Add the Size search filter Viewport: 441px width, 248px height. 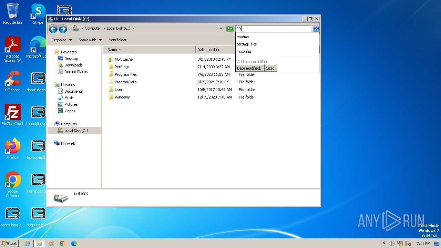tap(270, 68)
